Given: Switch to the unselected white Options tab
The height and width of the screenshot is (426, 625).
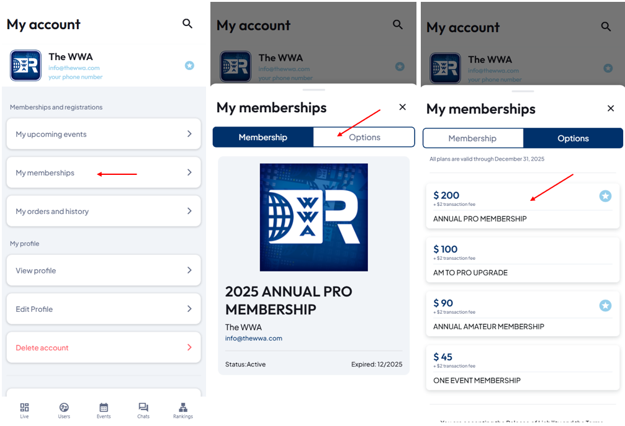Looking at the screenshot, I should [x=364, y=137].
